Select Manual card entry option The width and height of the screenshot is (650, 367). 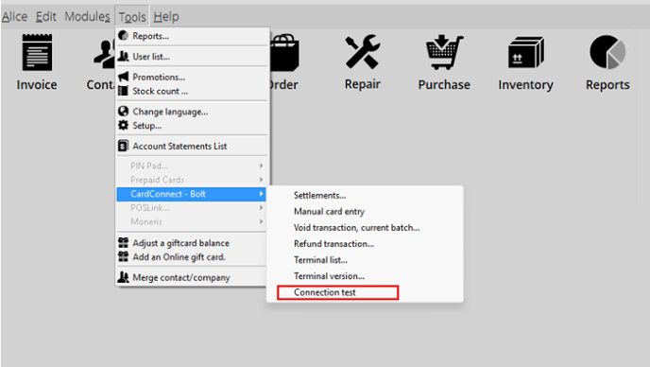point(329,211)
